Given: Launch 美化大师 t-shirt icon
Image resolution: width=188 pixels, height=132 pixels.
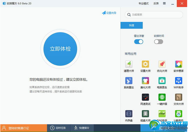Looking at the screenshot, I should (x=145, y=80).
